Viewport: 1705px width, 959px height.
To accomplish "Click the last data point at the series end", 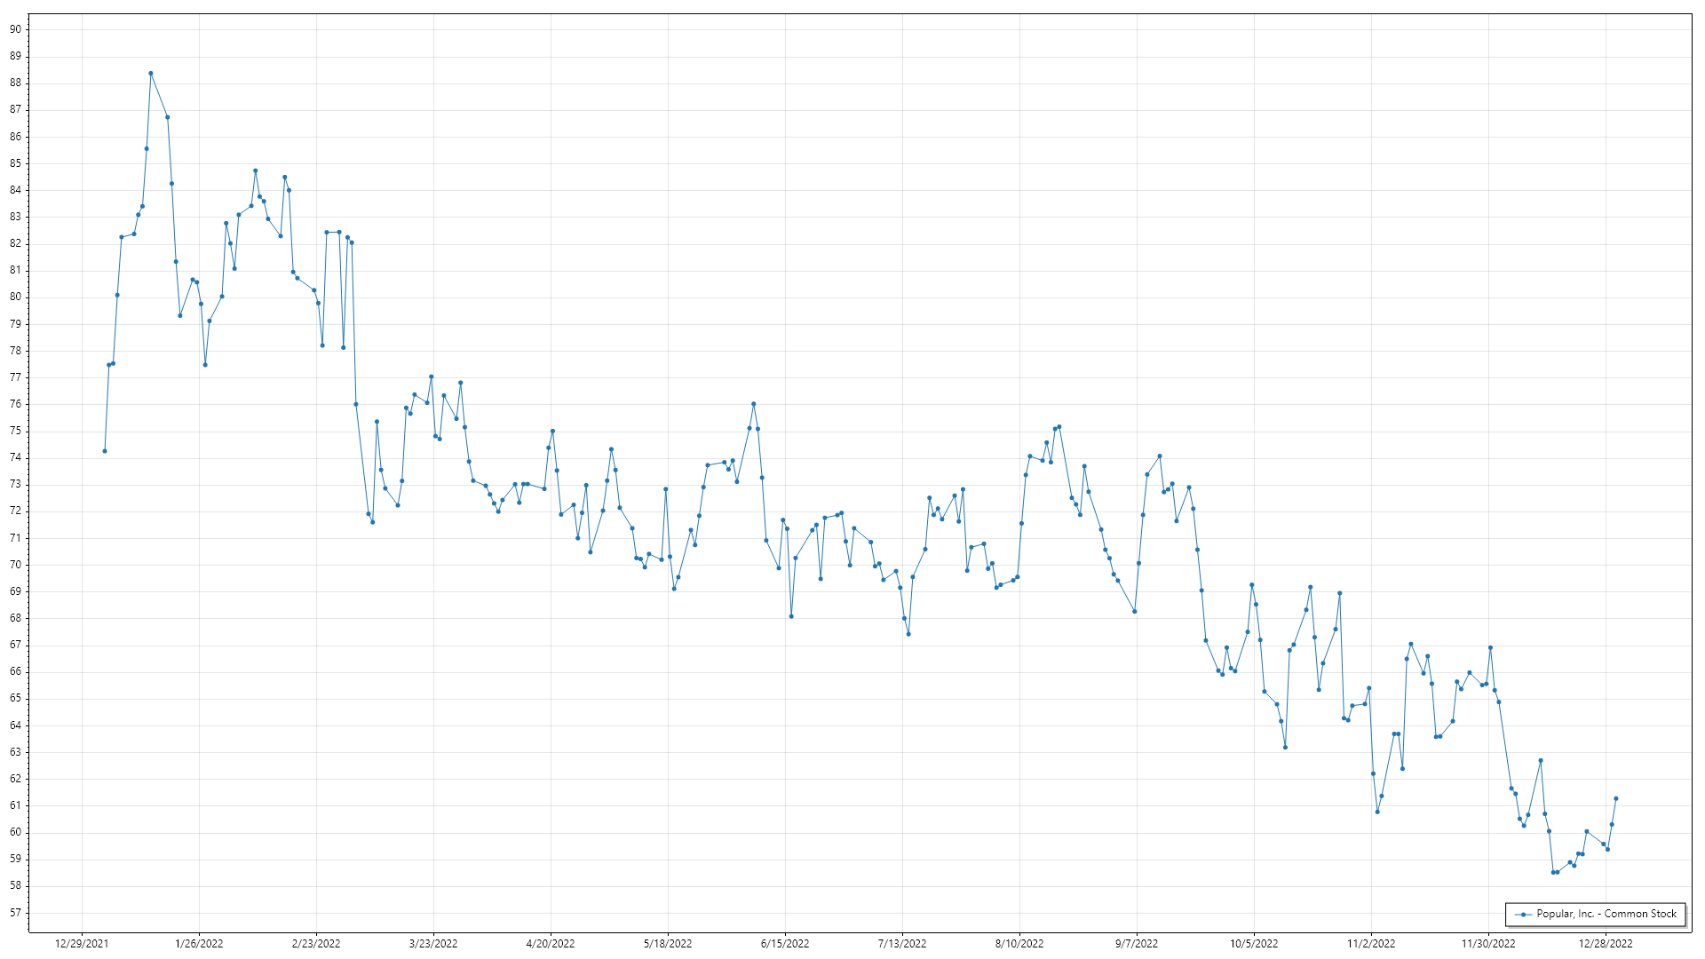I will [x=1616, y=798].
